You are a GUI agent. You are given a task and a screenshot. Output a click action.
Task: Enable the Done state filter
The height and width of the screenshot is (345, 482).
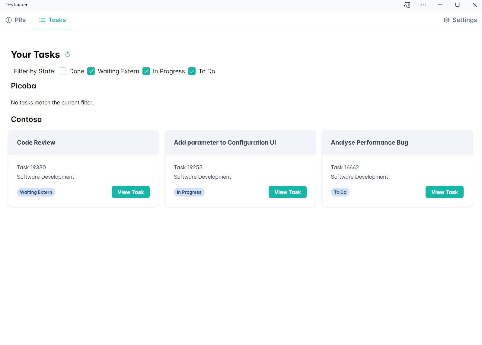click(63, 71)
